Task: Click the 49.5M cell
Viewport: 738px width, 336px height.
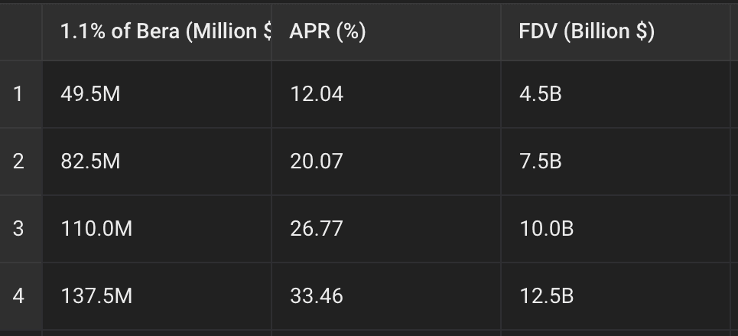Action: click(157, 94)
